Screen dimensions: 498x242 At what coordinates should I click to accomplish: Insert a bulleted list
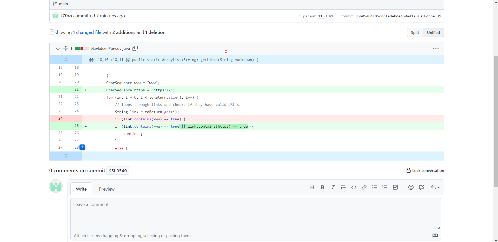374,187
